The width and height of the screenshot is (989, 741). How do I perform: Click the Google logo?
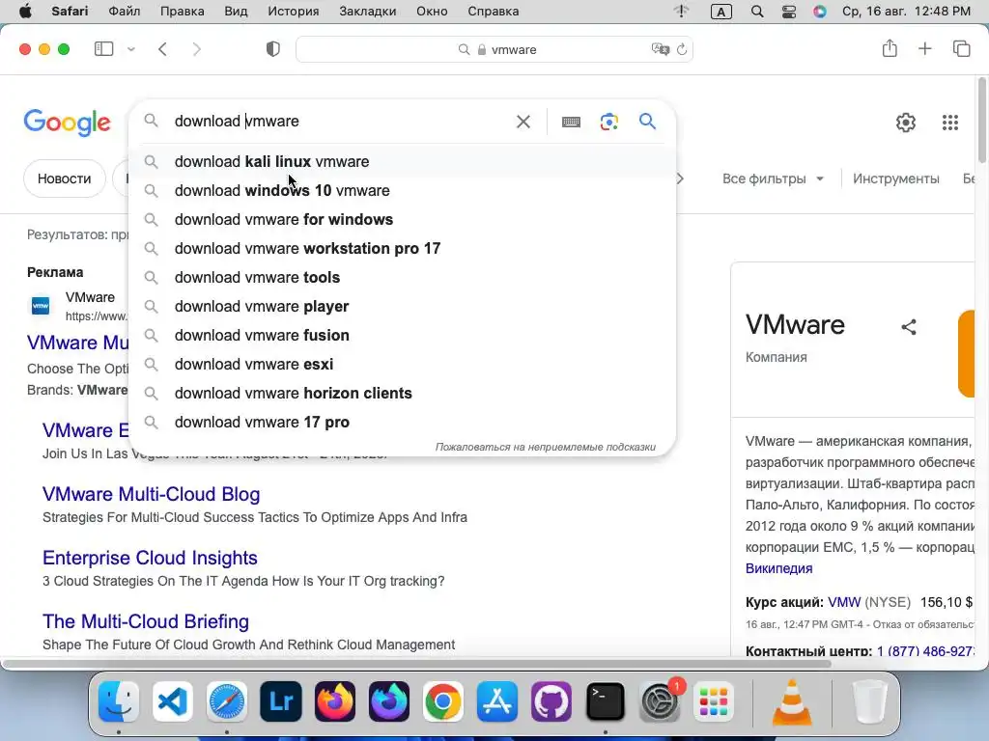click(68, 123)
